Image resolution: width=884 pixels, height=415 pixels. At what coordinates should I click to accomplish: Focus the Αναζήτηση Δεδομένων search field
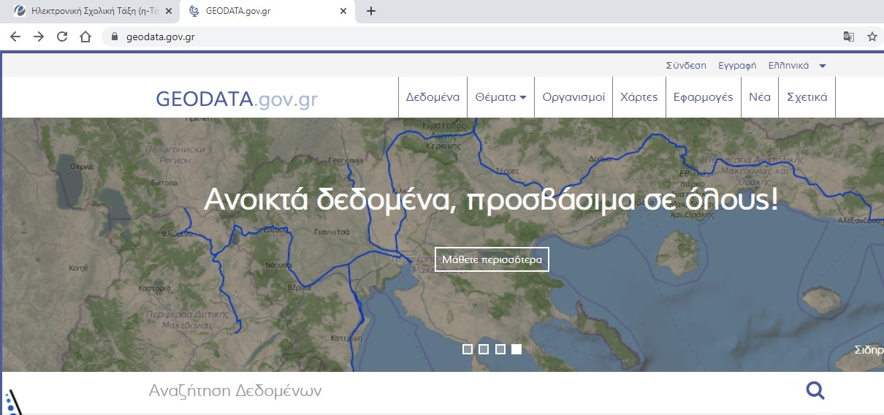(468, 391)
